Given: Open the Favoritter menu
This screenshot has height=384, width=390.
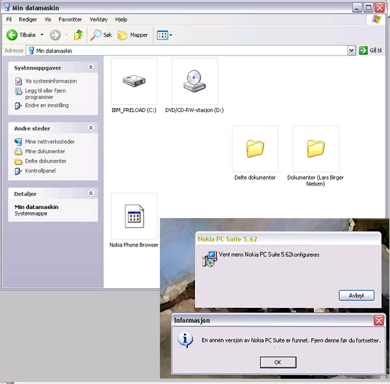Looking at the screenshot, I should click(x=70, y=20).
